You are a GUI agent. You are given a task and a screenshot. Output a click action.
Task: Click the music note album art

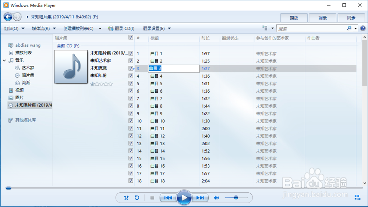71,67
